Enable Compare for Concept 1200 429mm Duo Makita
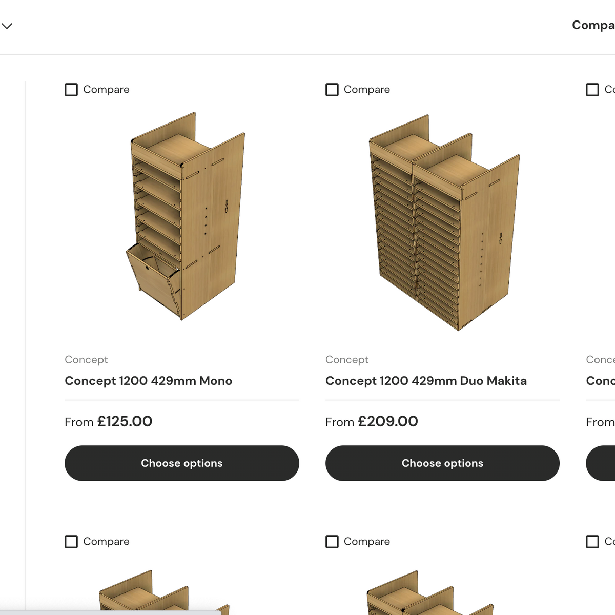The width and height of the screenshot is (615, 615). (x=332, y=89)
